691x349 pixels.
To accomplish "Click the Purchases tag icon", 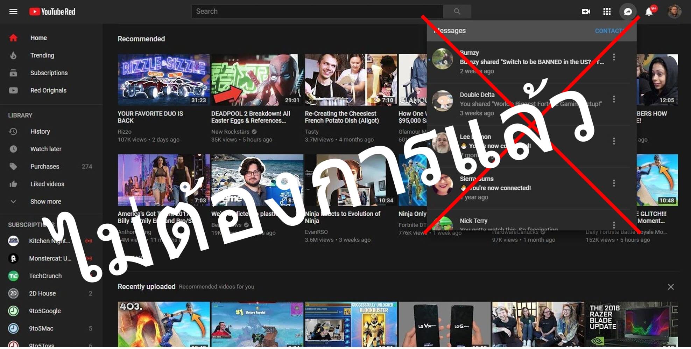I will (x=13, y=167).
